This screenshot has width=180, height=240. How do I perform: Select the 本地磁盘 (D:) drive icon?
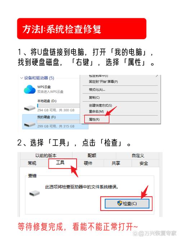tap(30, 108)
